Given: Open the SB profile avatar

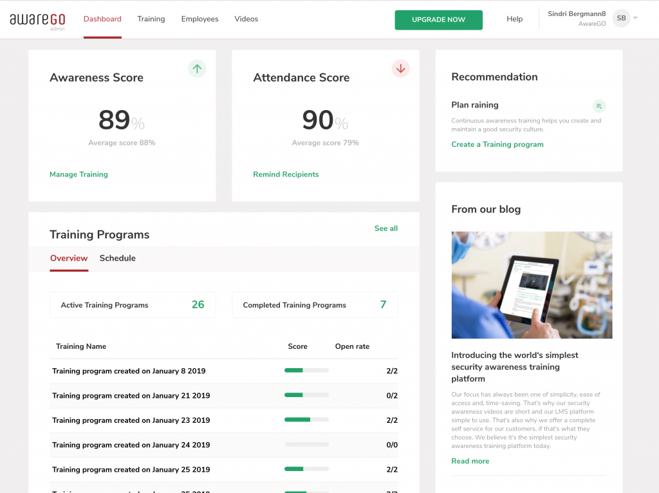Looking at the screenshot, I should (621, 18).
